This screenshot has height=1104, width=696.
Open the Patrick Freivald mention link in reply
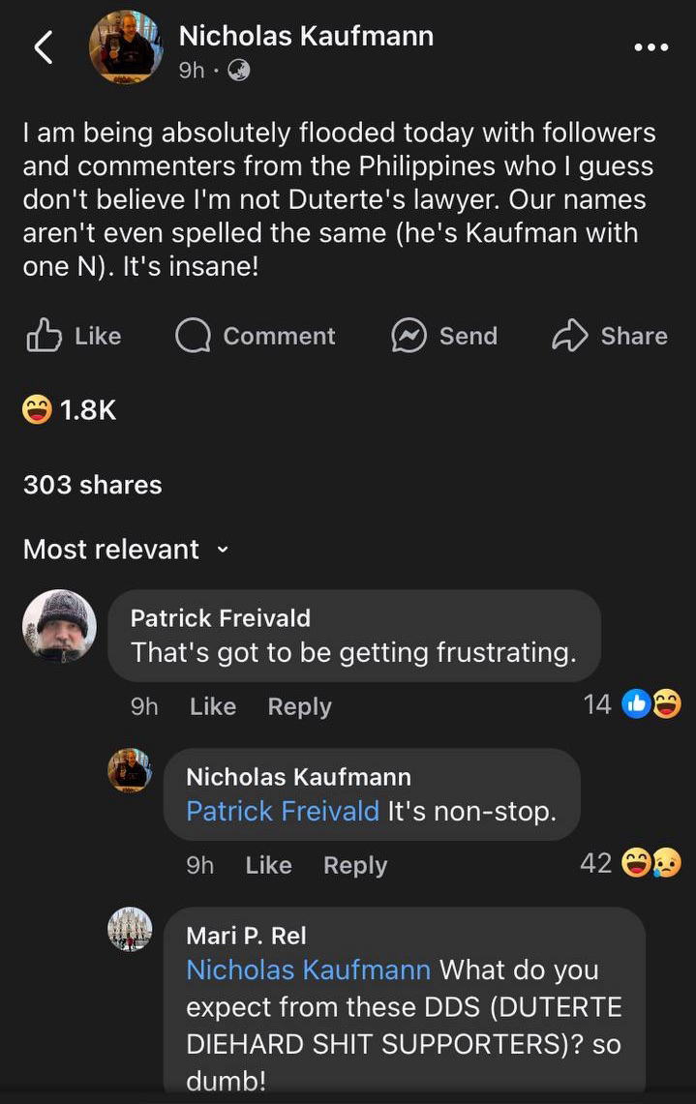283,811
